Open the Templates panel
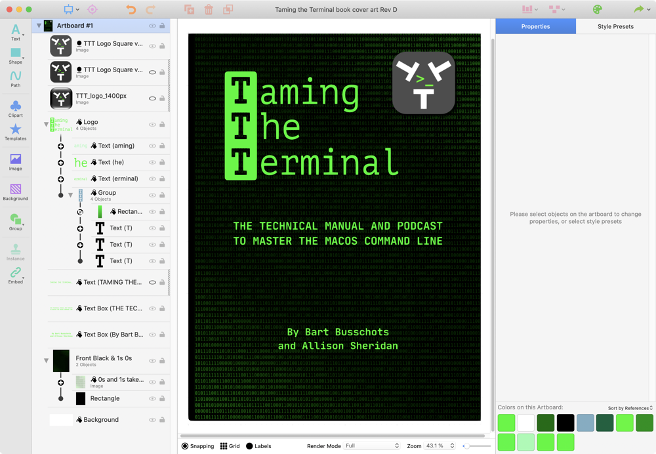This screenshot has height=454, width=656. [x=15, y=132]
